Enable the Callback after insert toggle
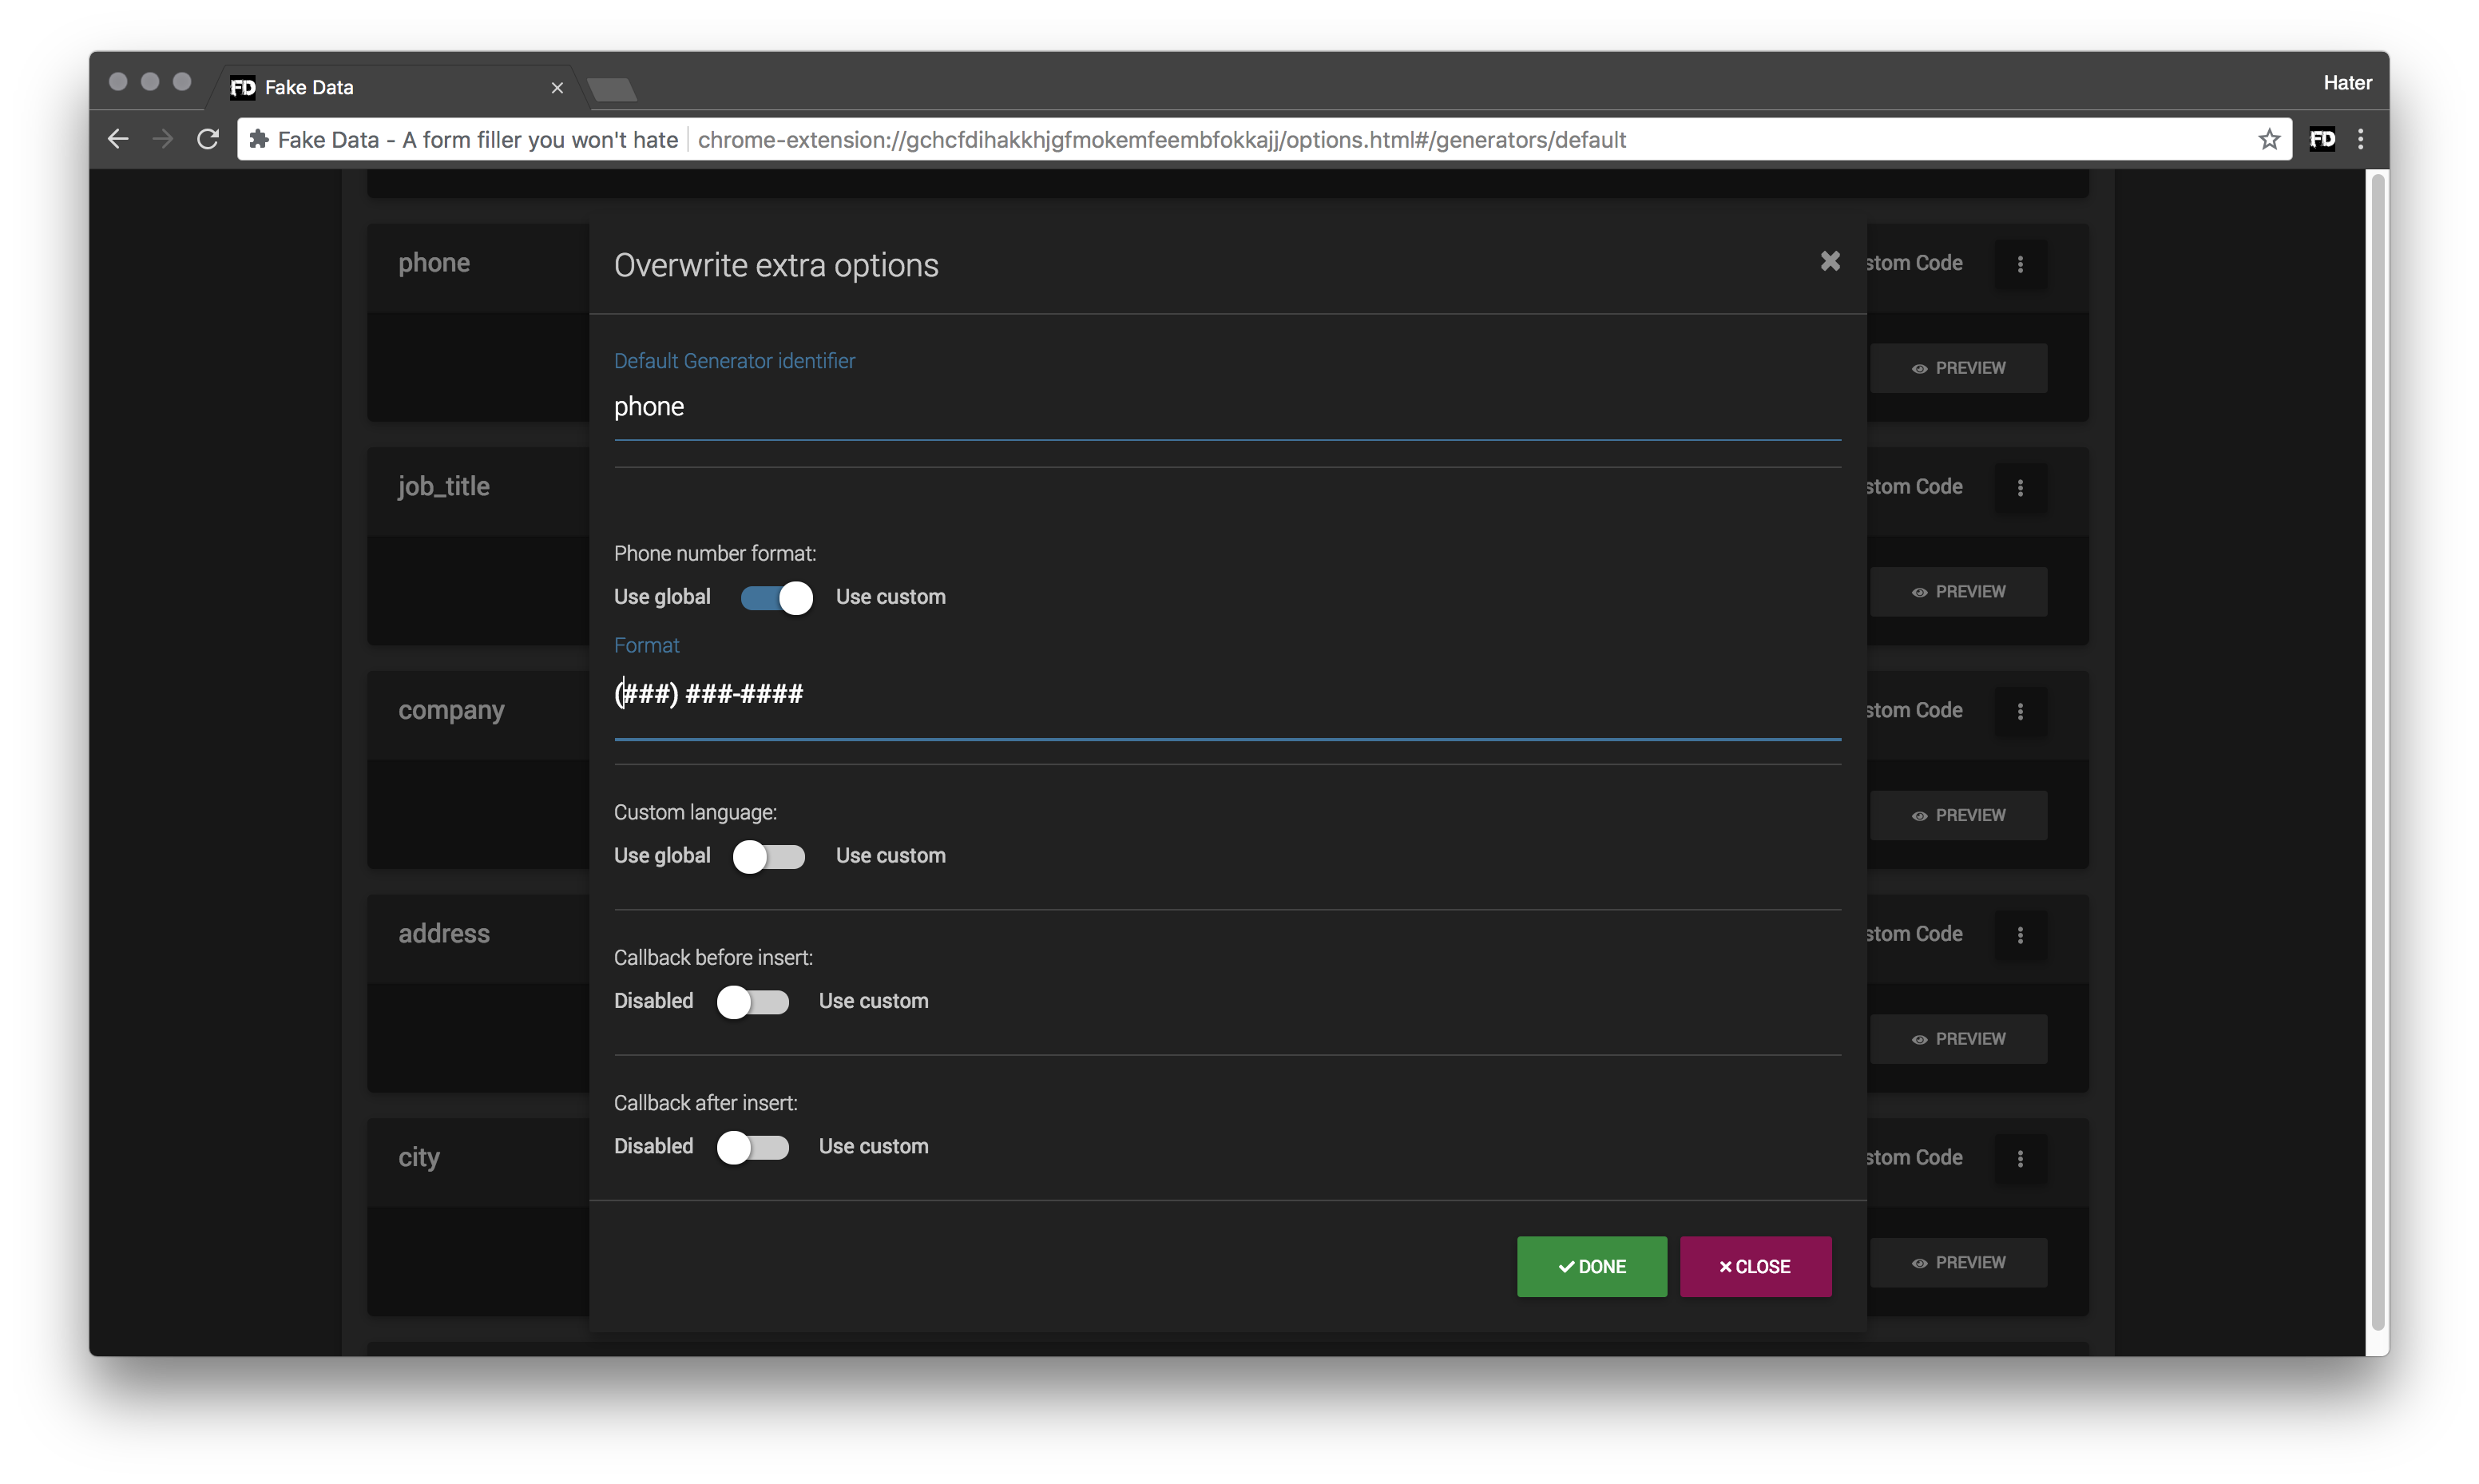 coord(752,1147)
